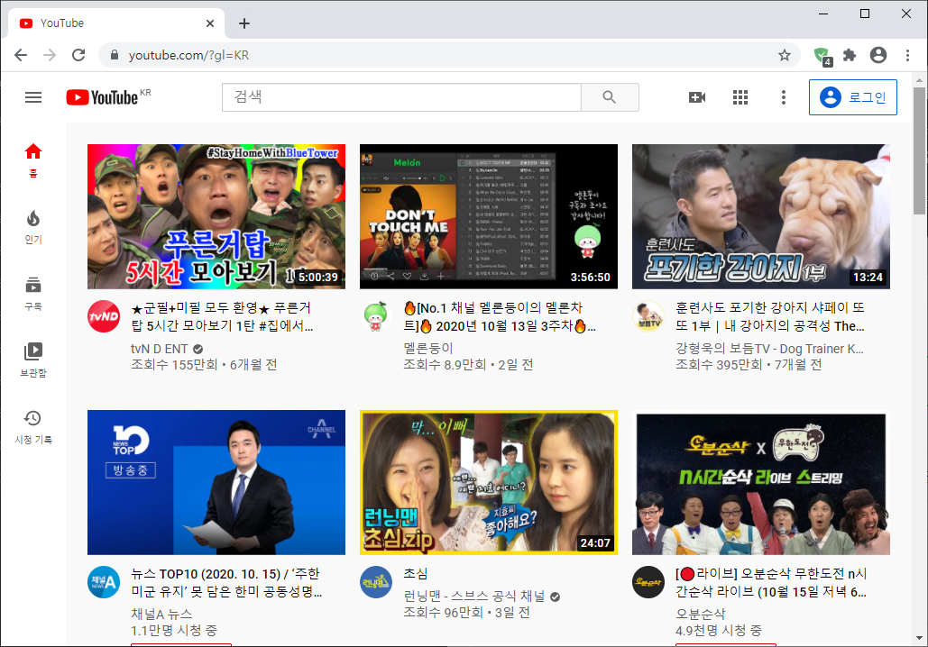Open the 보듬TV channel avatar

point(648,315)
